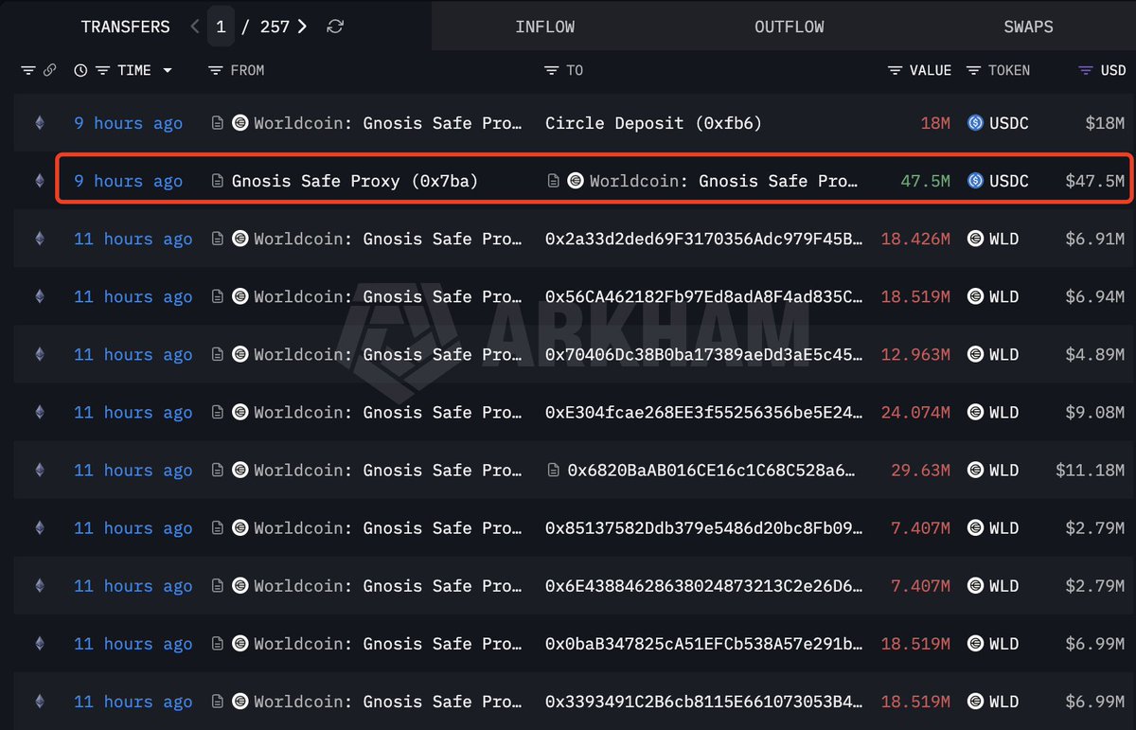The height and width of the screenshot is (730, 1136).
Task: Click the USDC token icon on the 18M row
Action: (976, 123)
